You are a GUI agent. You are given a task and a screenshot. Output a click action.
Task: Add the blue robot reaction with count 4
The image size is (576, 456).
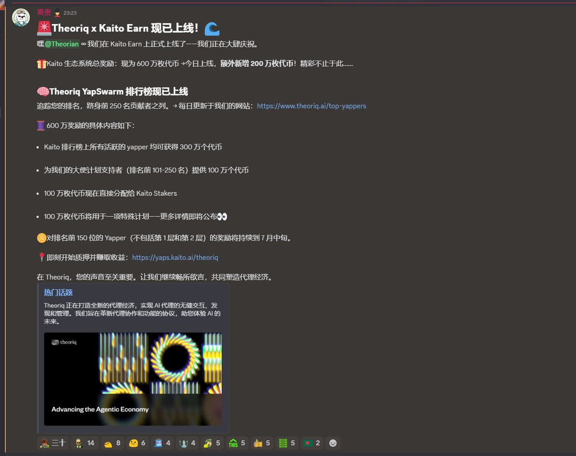[x=162, y=443]
